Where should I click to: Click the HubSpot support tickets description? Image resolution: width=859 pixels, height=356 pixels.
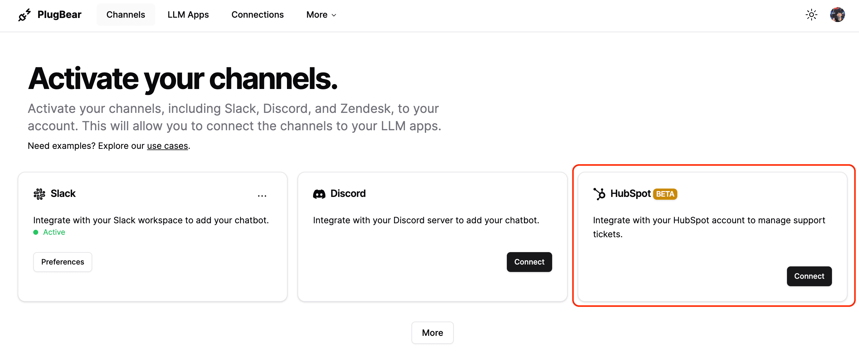(709, 227)
